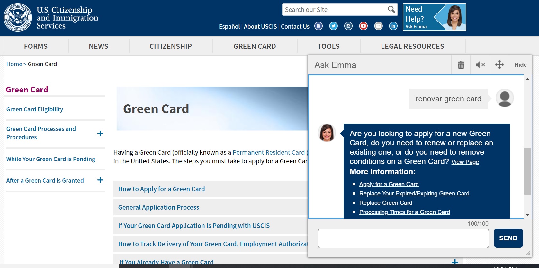
Task: Click Processing Times for a Green Card link
Action: tap(405, 212)
